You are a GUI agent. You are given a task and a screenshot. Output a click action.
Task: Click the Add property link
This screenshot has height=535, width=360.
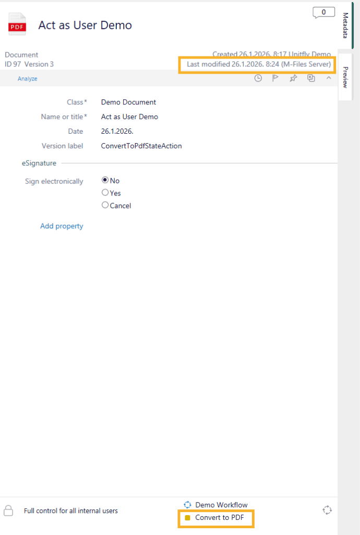coord(62,226)
